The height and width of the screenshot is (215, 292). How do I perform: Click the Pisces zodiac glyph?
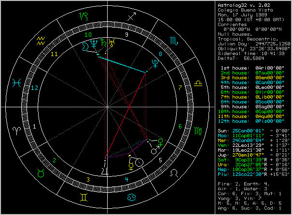[16, 83]
